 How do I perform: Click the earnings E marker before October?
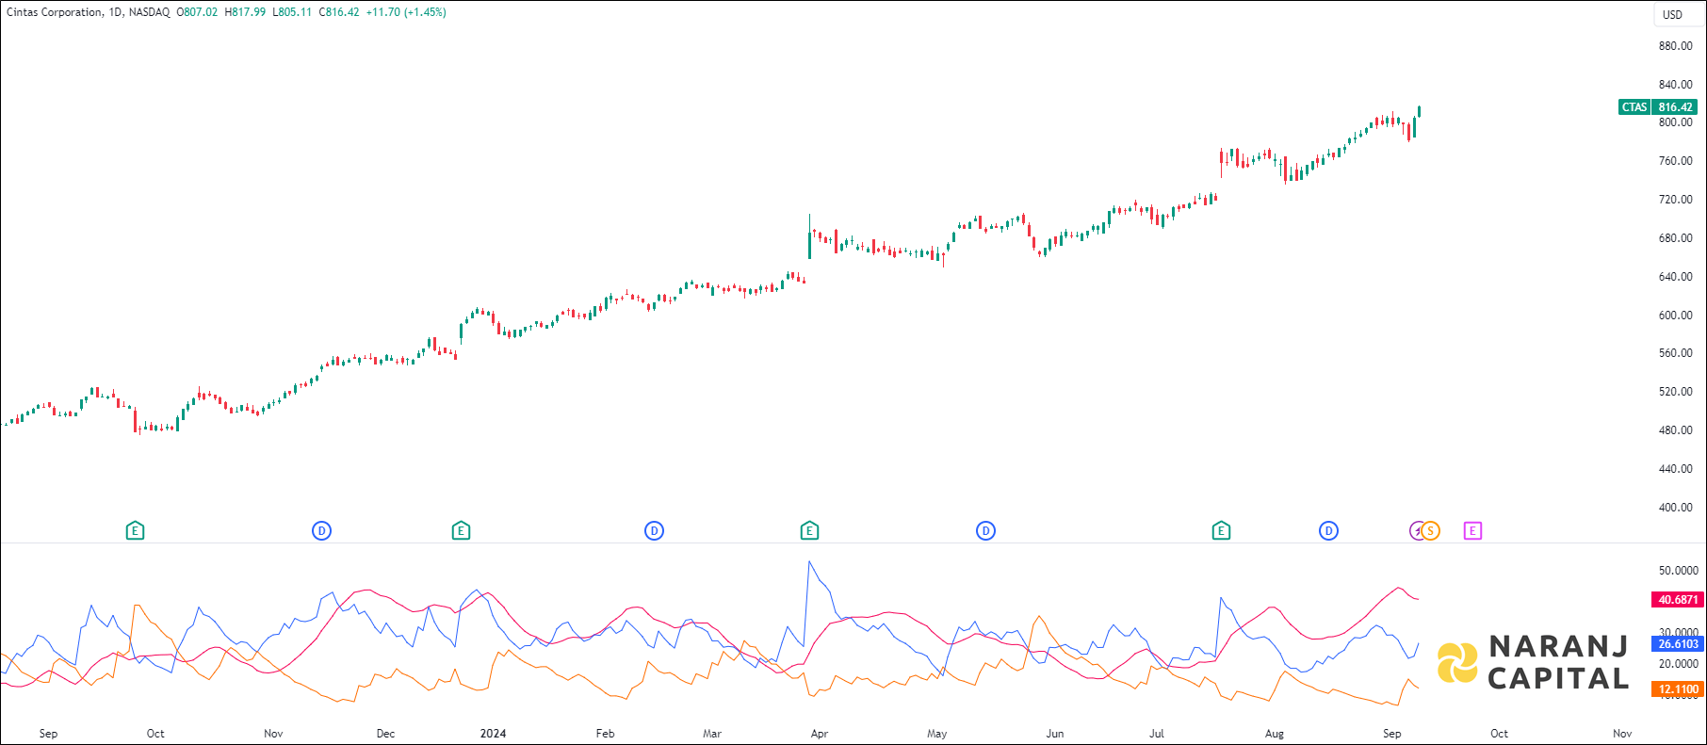(x=135, y=531)
